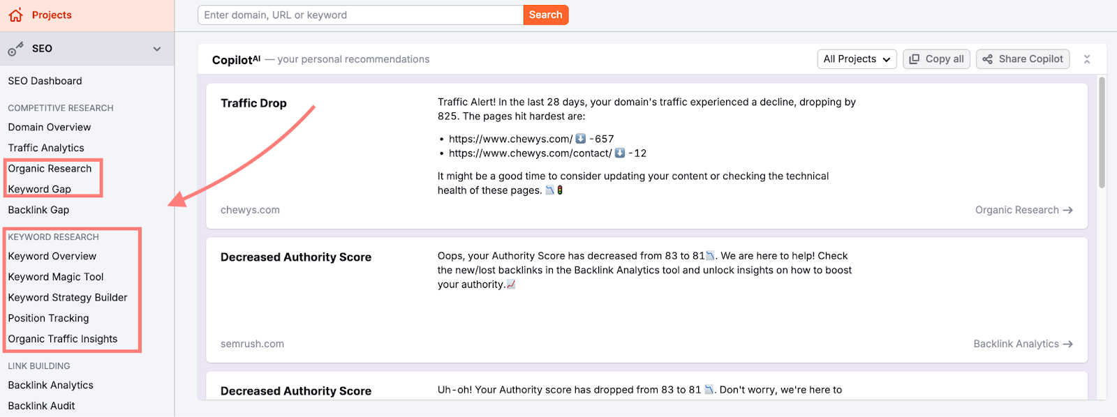Dismiss Copilot panel with the X icon
This screenshot has width=1117, height=417.
[x=1086, y=59]
